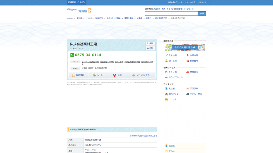273x153 pixels.
Task: Open ドライブルート car route link
Action: point(175,77)
